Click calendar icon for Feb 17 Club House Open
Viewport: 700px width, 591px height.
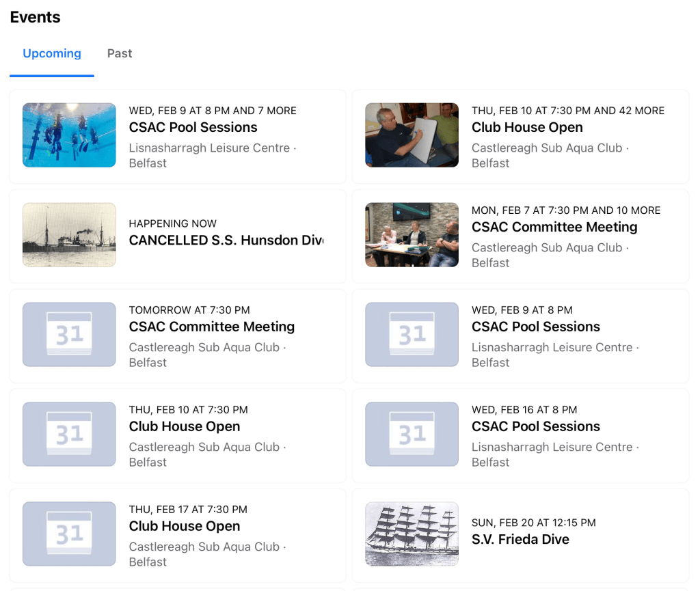pos(69,534)
